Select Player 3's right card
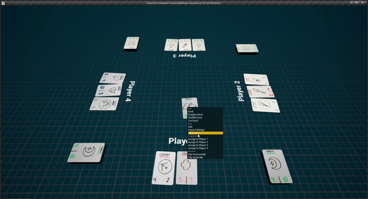The width and height of the screenshot is (368, 199). (x=199, y=45)
